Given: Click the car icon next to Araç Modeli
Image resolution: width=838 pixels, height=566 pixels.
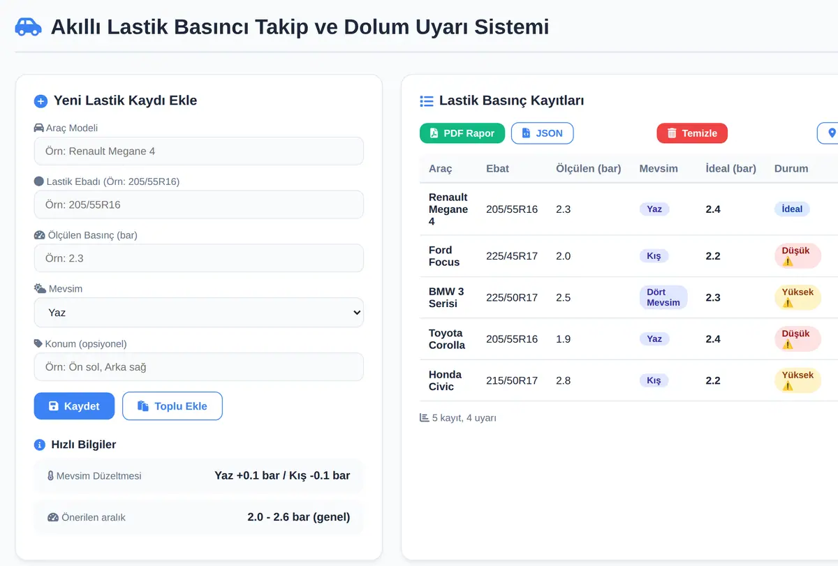Looking at the screenshot, I should click(x=38, y=128).
